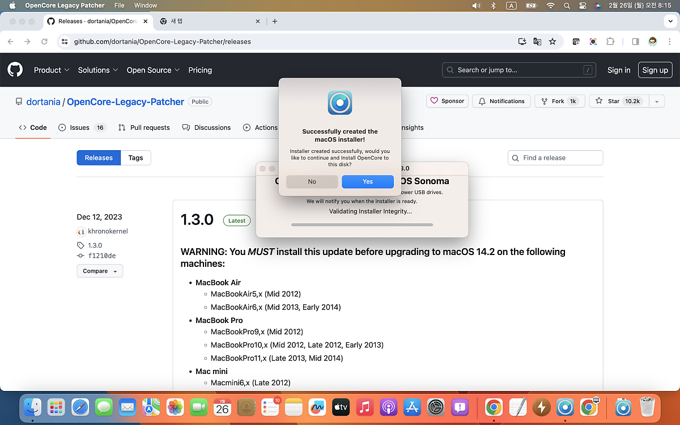This screenshot has width=680, height=425.
Task: Open the 1.3.0 release title
Action: (197, 220)
